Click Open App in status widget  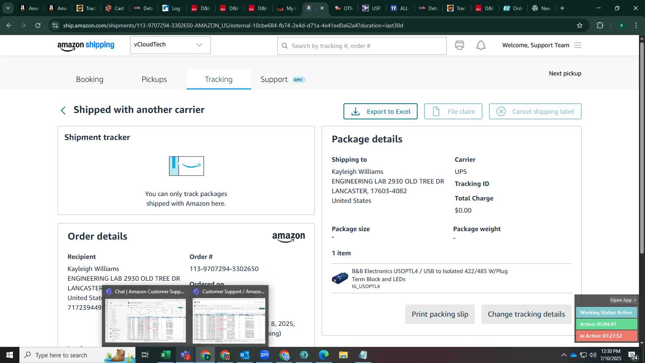[623, 300]
